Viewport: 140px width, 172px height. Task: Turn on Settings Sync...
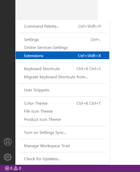click(62, 133)
